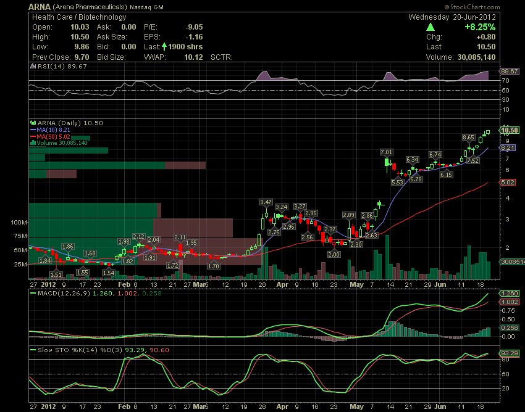Click the Open value 10.03

tap(80, 27)
